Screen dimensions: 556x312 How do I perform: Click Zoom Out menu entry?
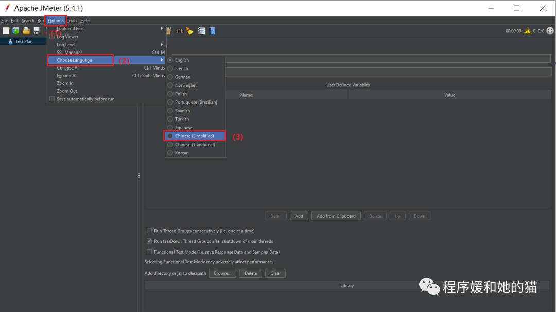[107, 91]
